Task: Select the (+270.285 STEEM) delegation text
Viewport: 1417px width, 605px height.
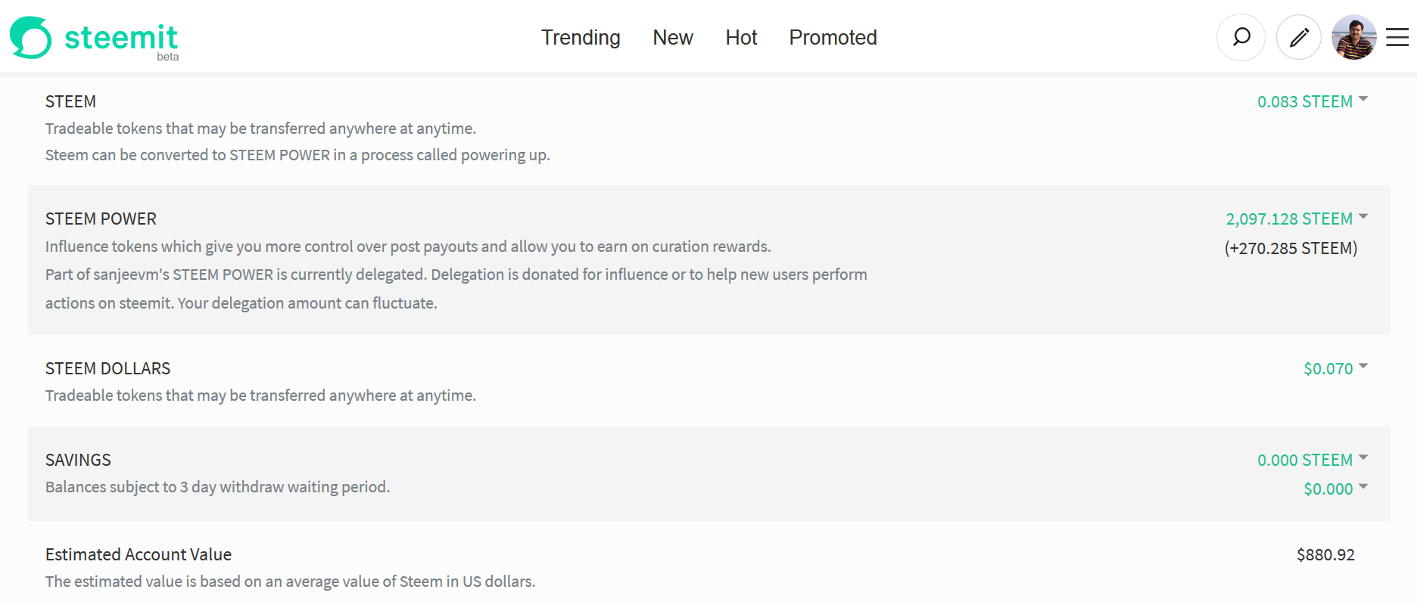Action: pyautogui.click(x=1291, y=248)
